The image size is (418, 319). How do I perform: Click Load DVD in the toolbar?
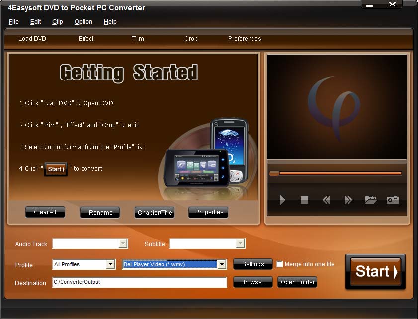[x=32, y=39]
